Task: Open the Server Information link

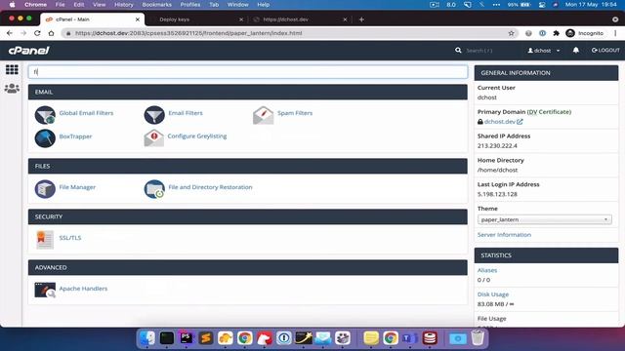Action: tap(504, 235)
